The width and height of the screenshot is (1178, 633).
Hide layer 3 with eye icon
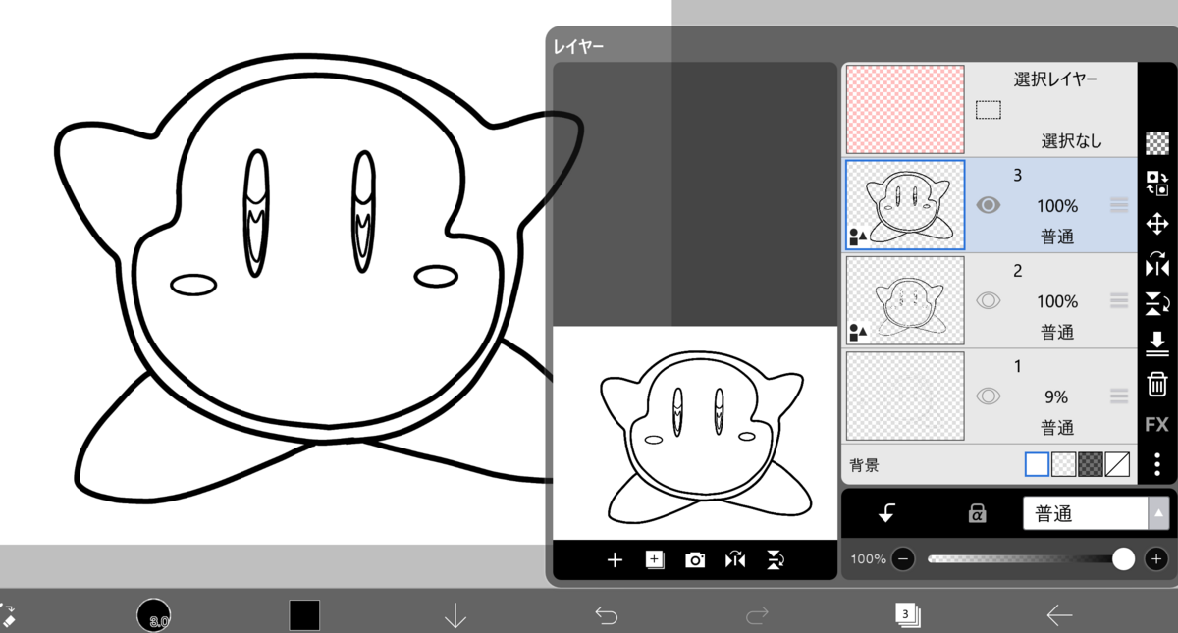(x=989, y=205)
